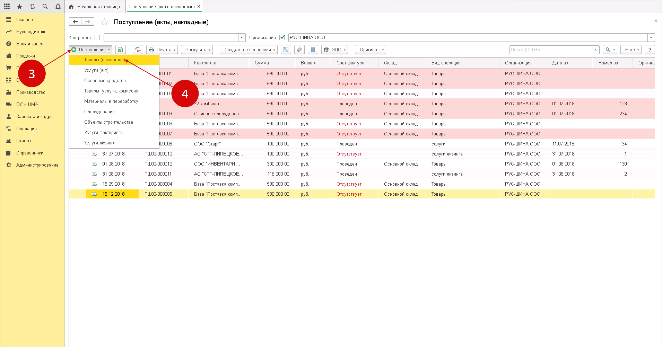662x347 pixels.
Task: Click the paperclip attachments icon
Action: tap(299, 50)
